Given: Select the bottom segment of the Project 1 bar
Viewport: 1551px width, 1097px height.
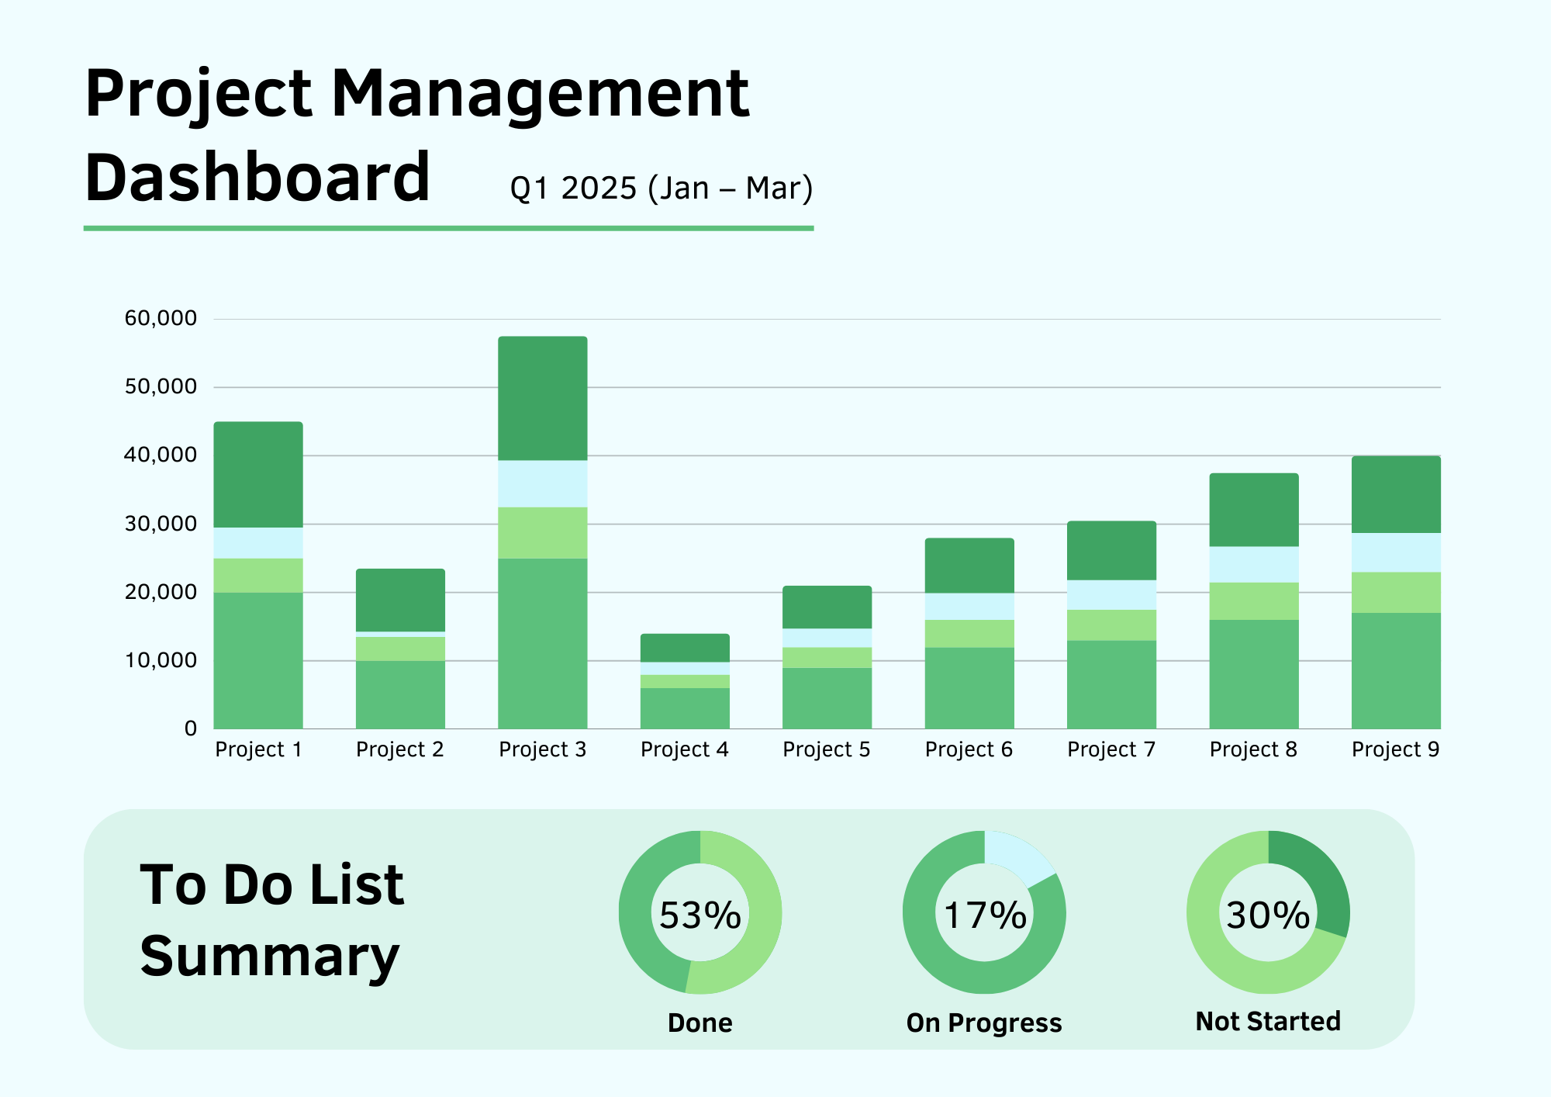Looking at the screenshot, I should point(258,660).
